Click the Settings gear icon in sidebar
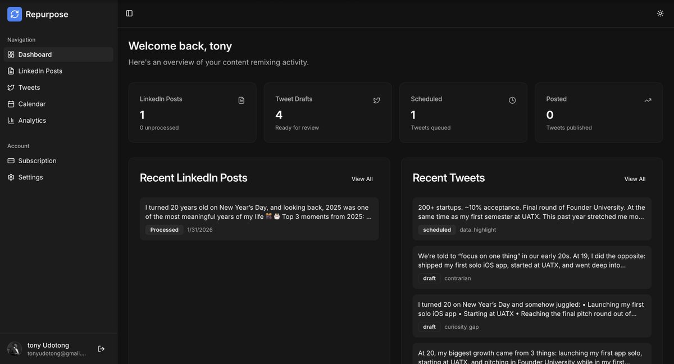 (11, 177)
